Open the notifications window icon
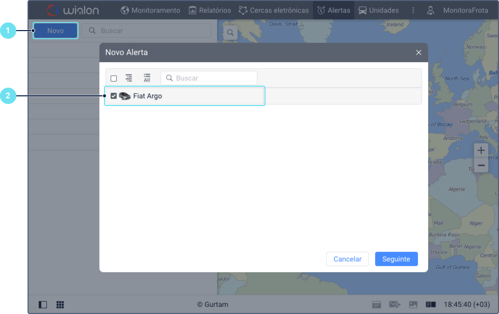 [377, 304]
